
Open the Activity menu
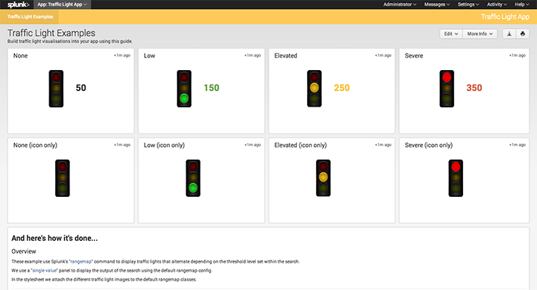(497, 4)
